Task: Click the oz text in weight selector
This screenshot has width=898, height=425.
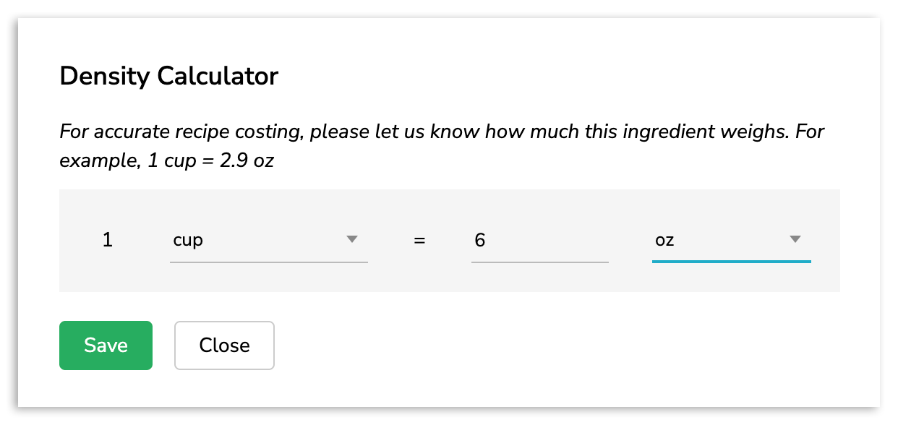Action: pos(664,241)
